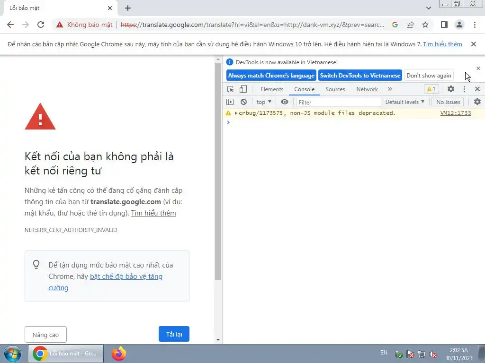Image resolution: width=485 pixels, height=363 pixels.
Task: Switch to the Network tab
Action: pos(367,89)
